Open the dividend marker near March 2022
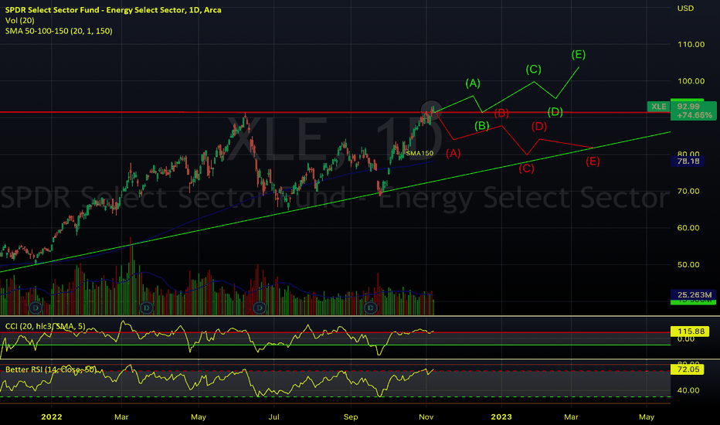This screenshot has width=720, height=425. [x=147, y=308]
